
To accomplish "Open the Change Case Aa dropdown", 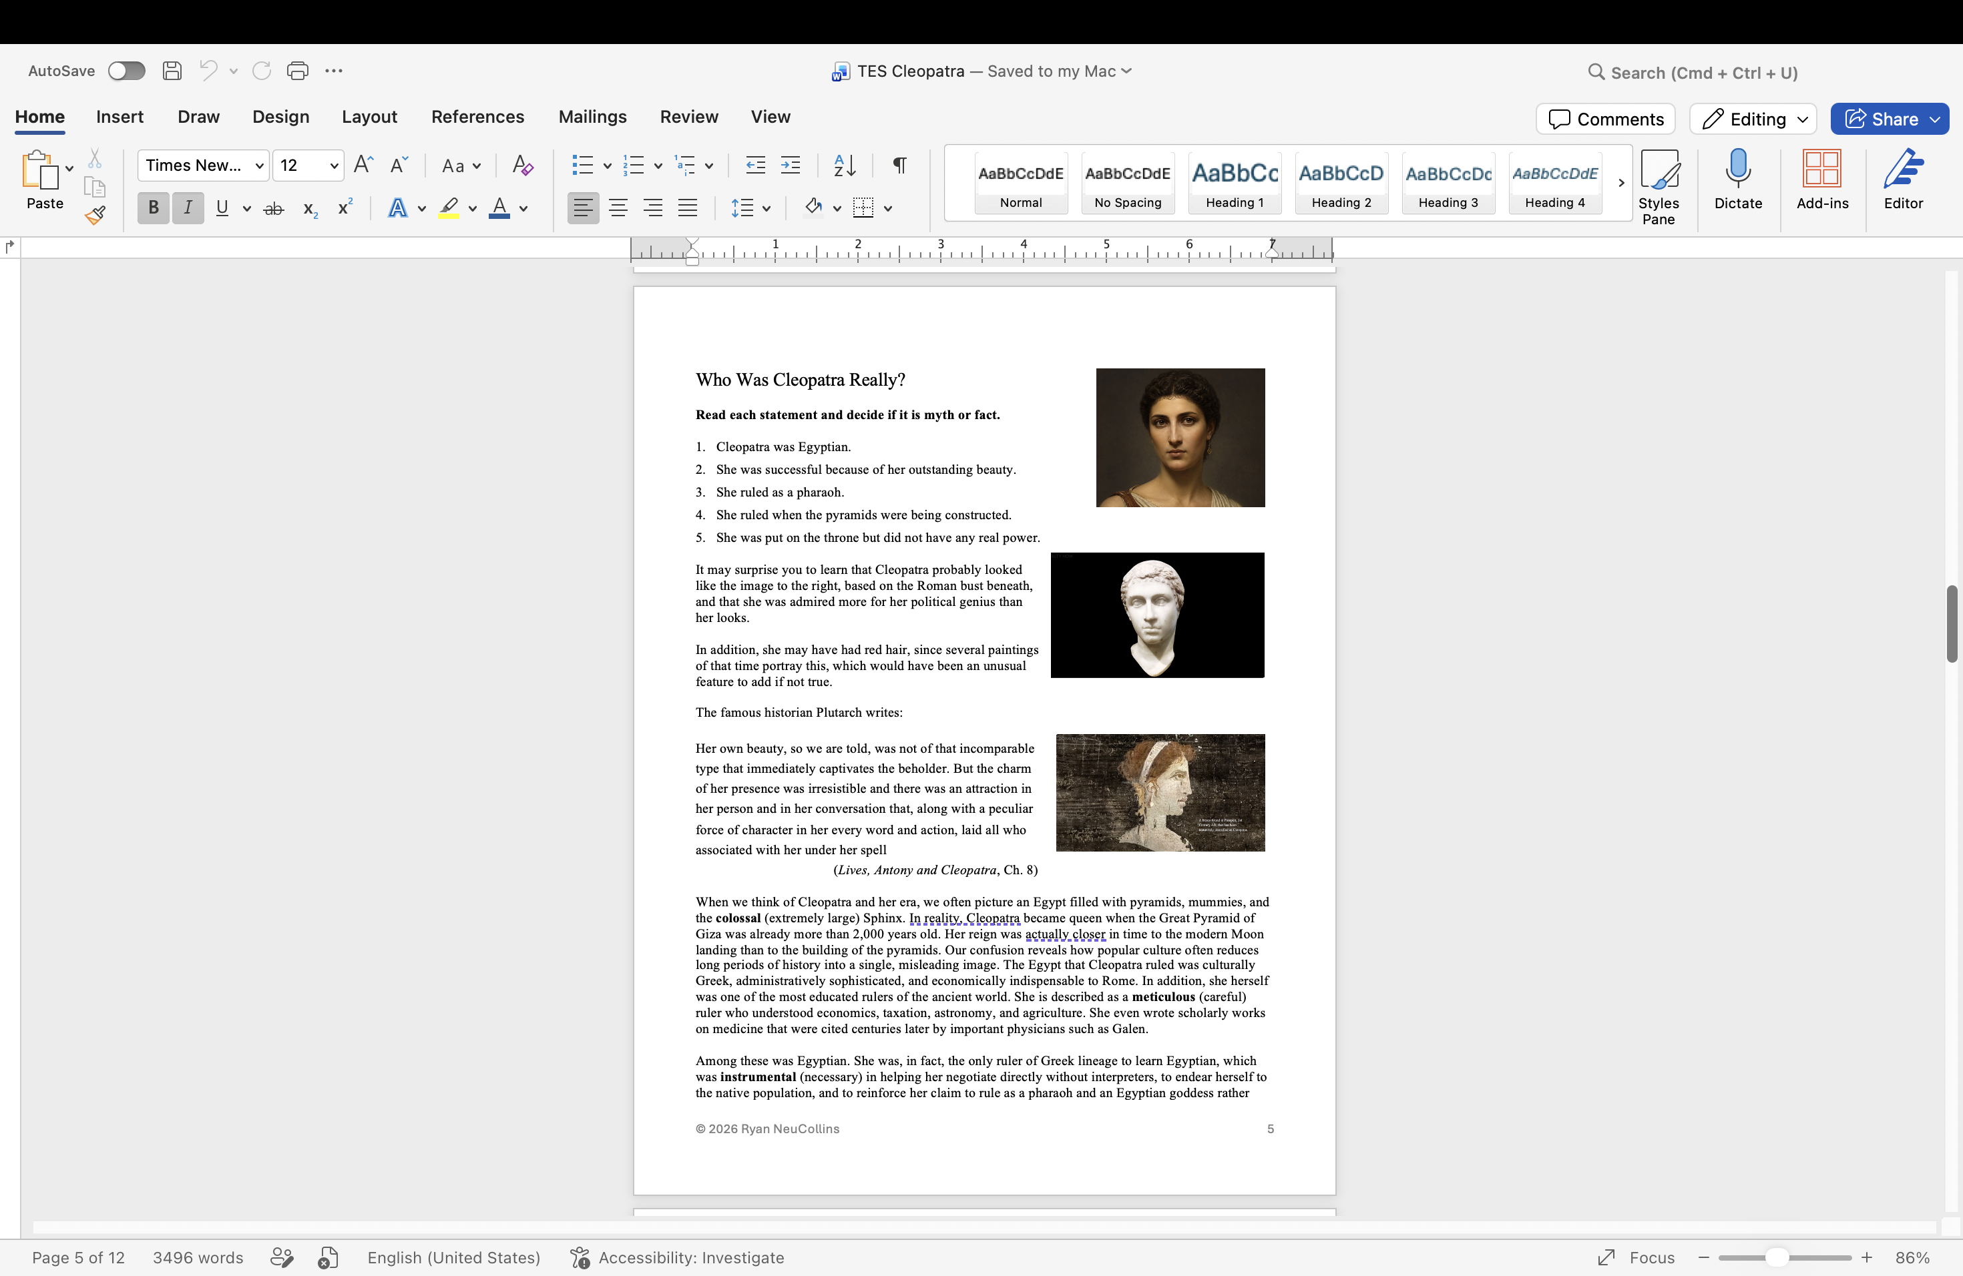I will pyautogui.click(x=461, y=166).
